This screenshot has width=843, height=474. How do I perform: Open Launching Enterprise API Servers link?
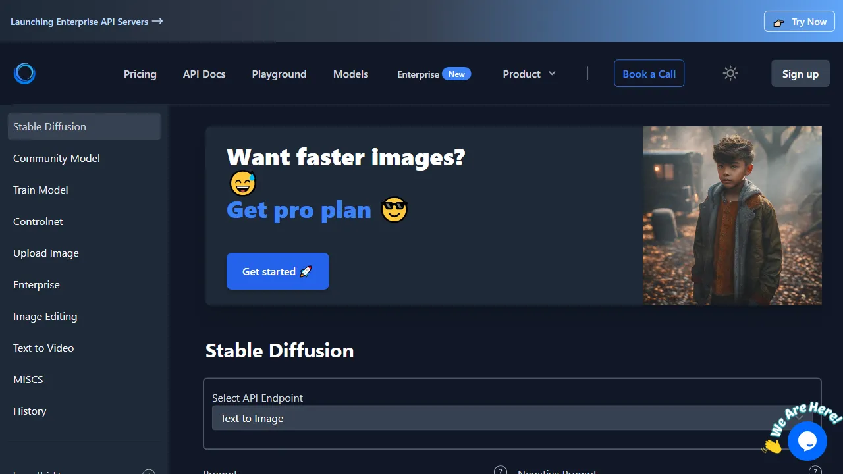(86, 22)
